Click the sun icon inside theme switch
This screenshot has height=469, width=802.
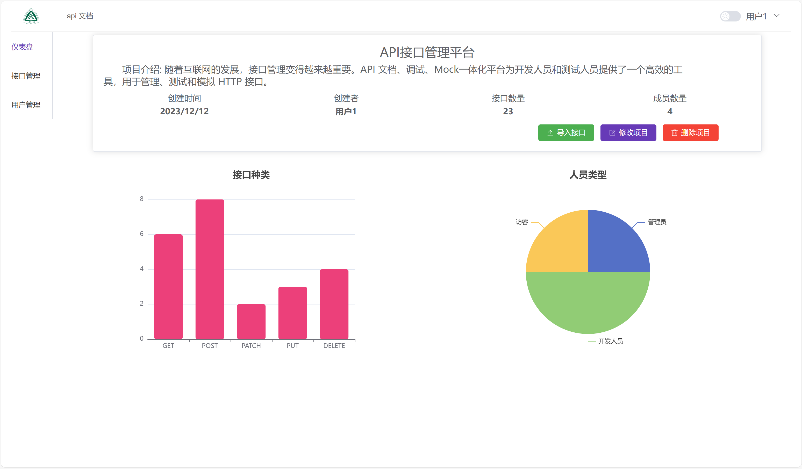click(725, 16)
